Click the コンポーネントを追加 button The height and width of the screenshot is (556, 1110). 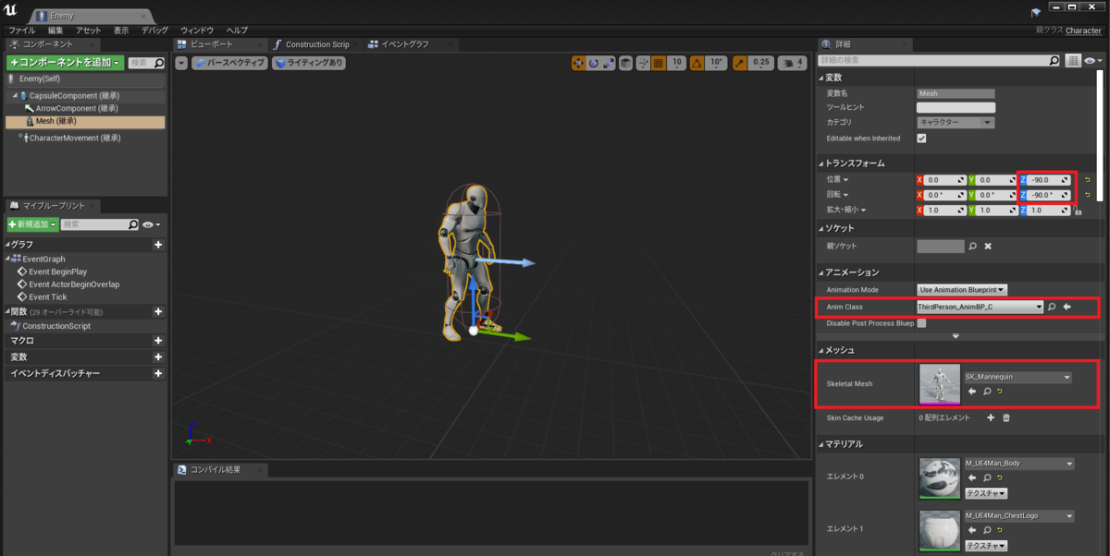65,63
